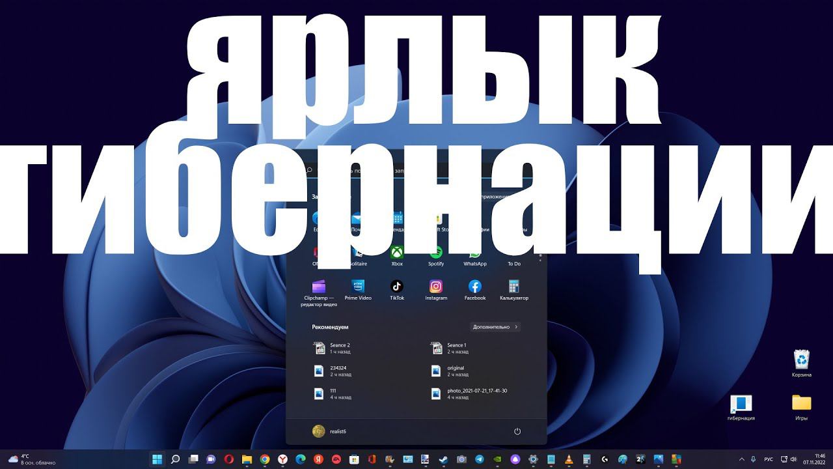This screenshot has height=469, width=833.
Task: Open recommended file Seance 1
Action: point(450,348)
